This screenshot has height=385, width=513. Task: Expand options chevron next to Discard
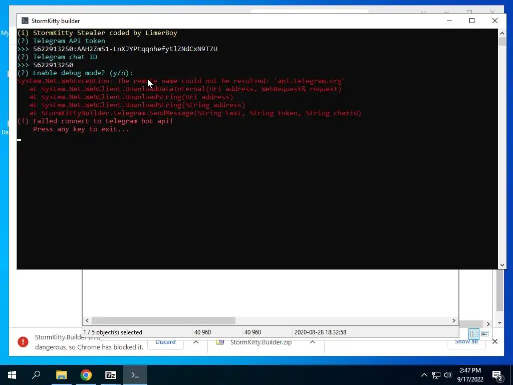click(x=196, y=342)
